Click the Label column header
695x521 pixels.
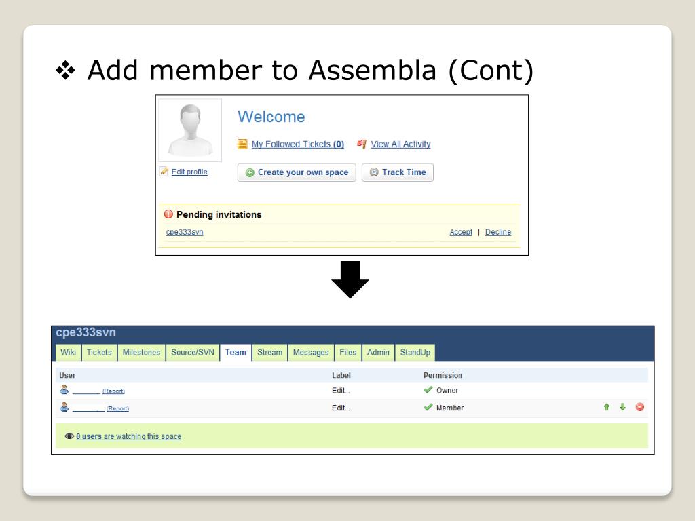[x=341, y=376]
